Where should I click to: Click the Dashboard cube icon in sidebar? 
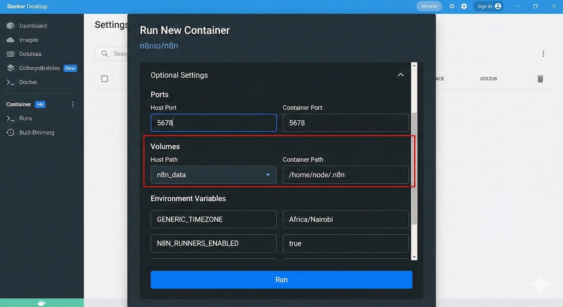10,26
